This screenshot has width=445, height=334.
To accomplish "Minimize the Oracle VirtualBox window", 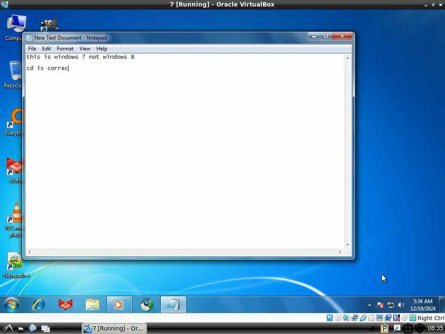I will tap(426, 5).
